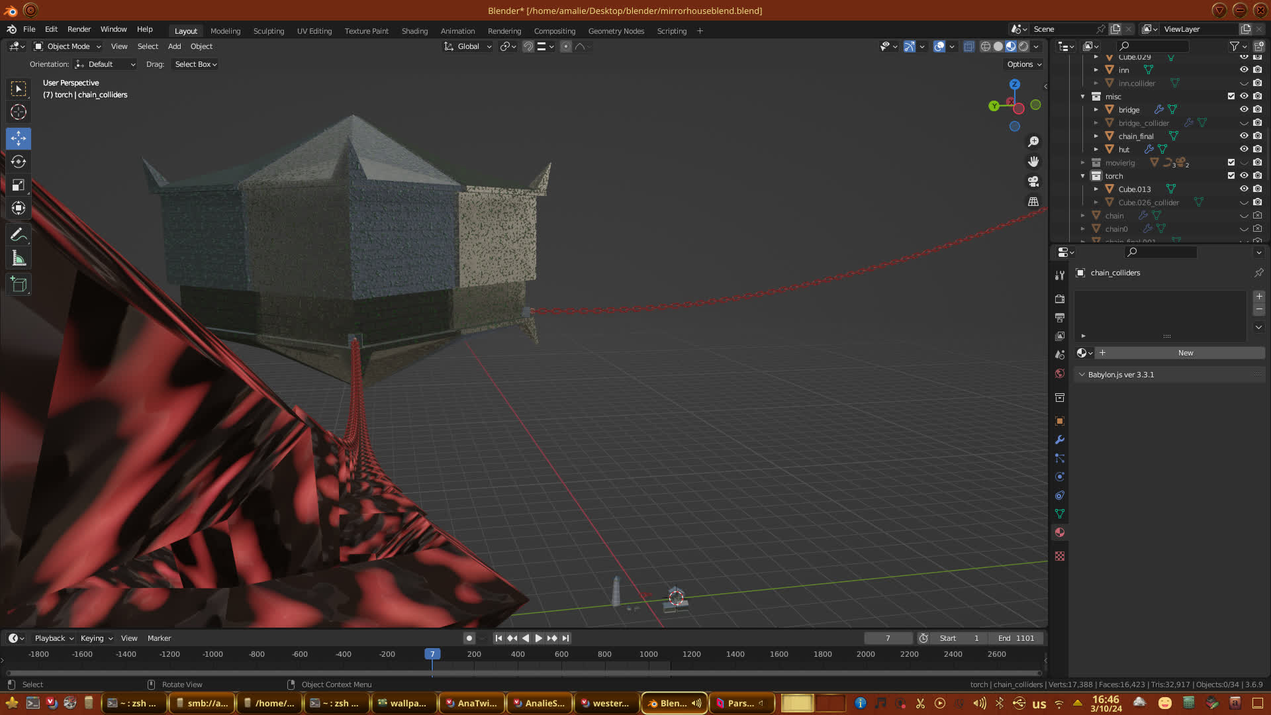Open the Modifiers wrench properties tab
Screen dimensions: 1271x715
[1060, 440]
